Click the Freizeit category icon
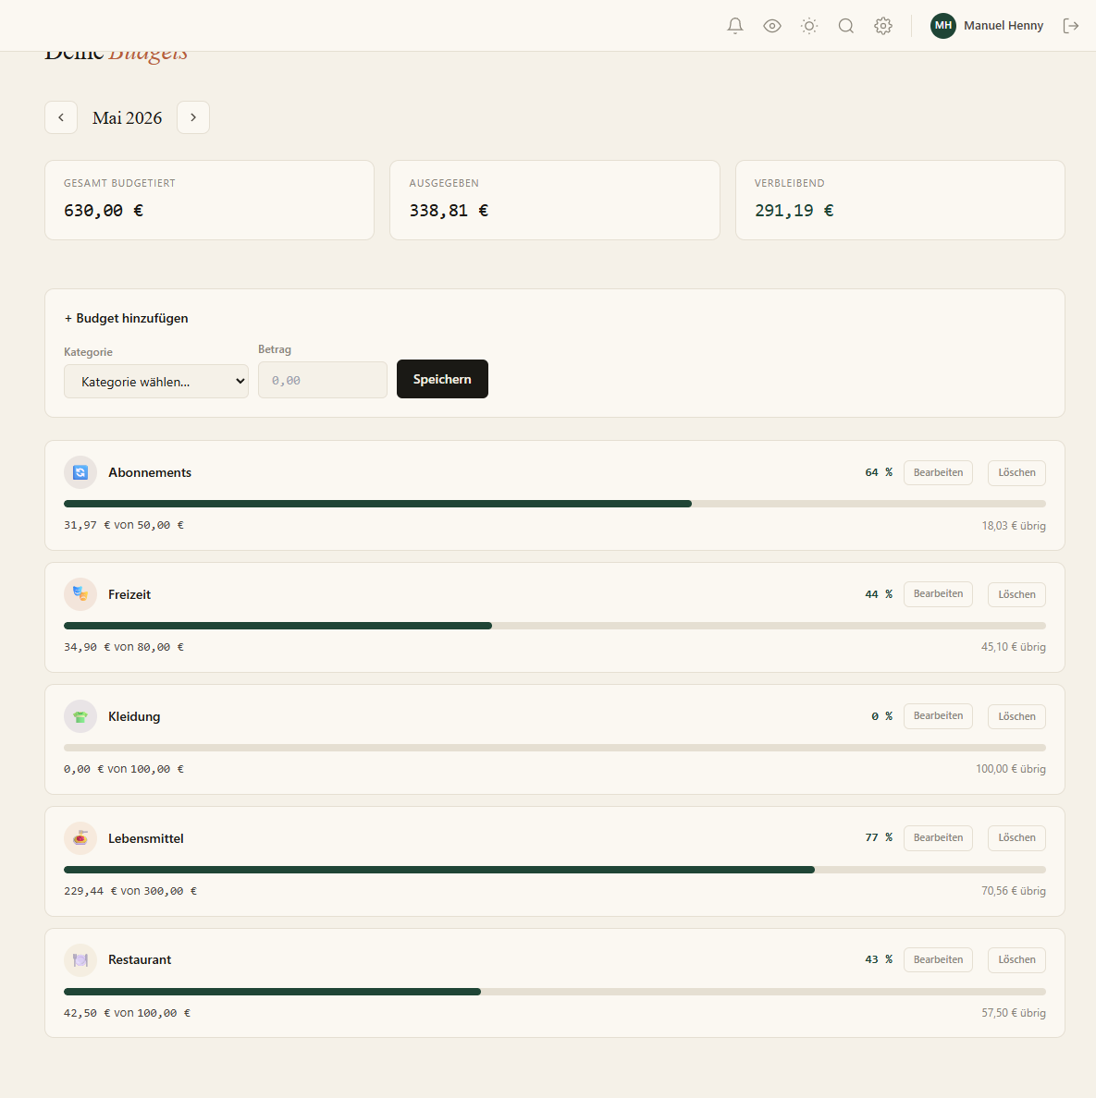This screenshot has width=1096, height=1098. [x=80, y=594]
